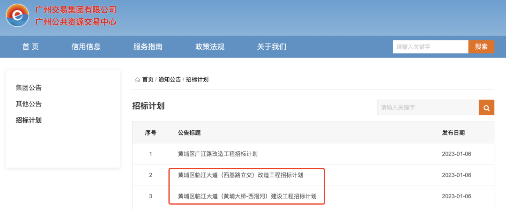This screenshot has height=210, width=506.
Task: Open the 政策法规 navigation item
Action: pyautogui.click(x=210, y=47)
